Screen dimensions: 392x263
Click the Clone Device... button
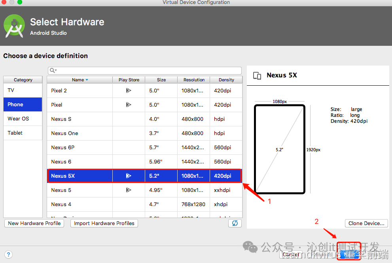point(366,224)
